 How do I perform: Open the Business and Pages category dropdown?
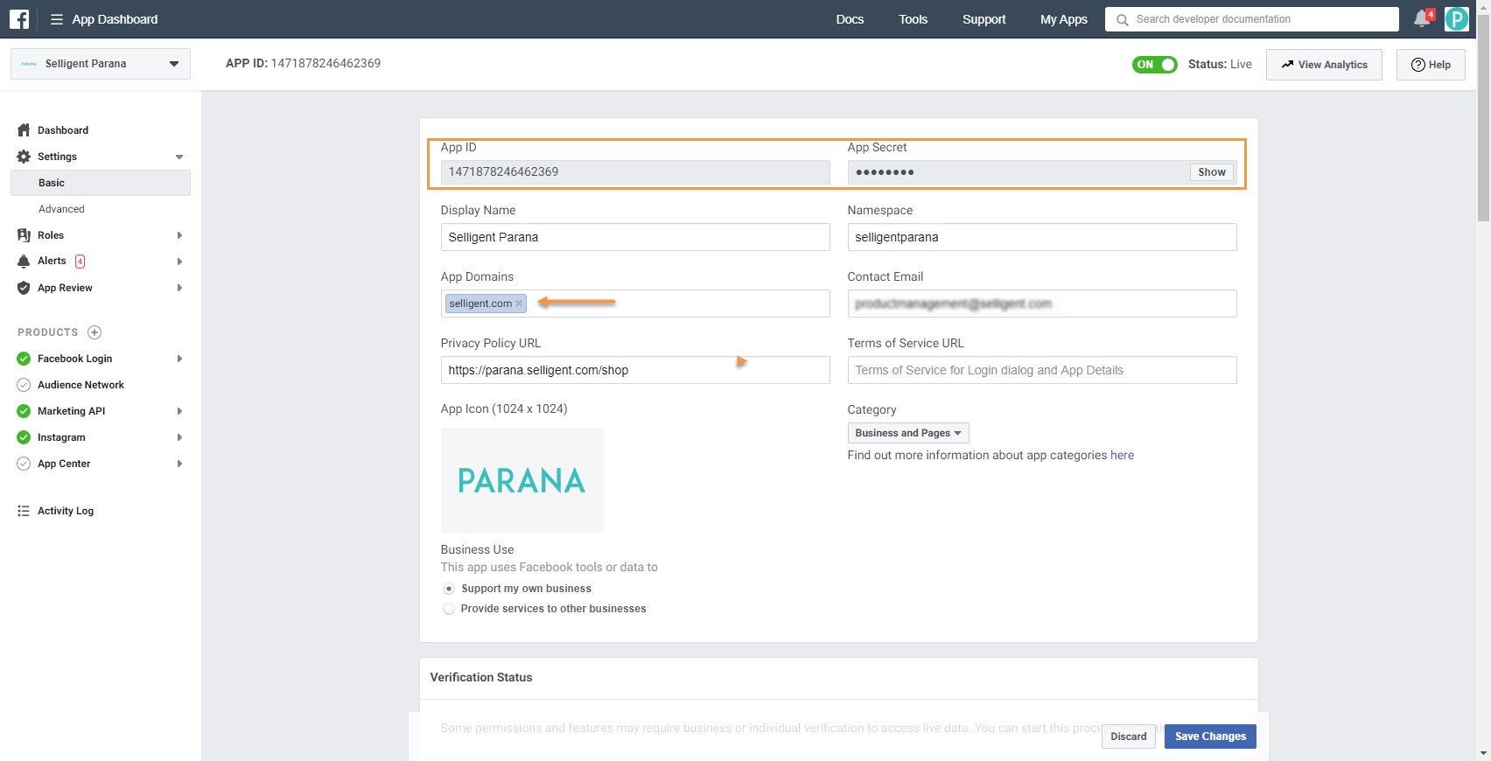pos(907,433)
